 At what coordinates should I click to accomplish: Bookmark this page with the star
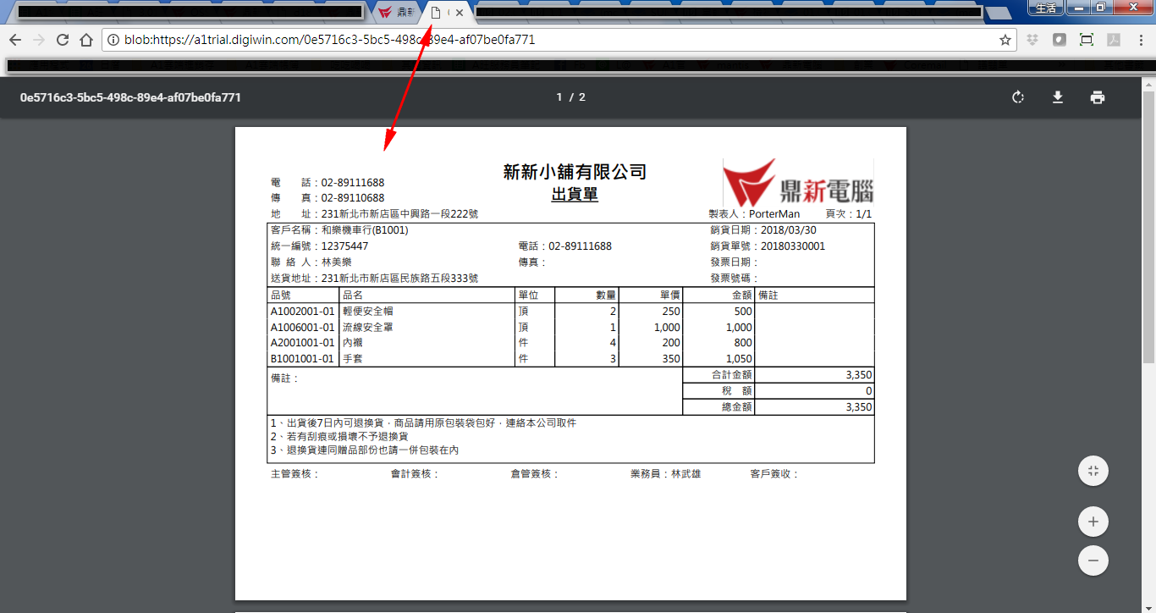pos(1005,40)
